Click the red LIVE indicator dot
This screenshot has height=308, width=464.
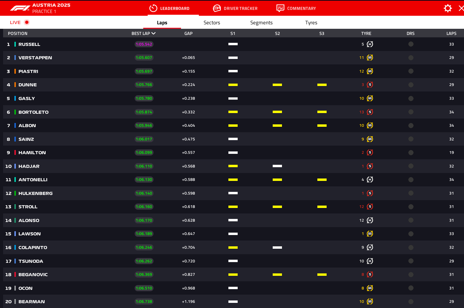tap(27, 22)
